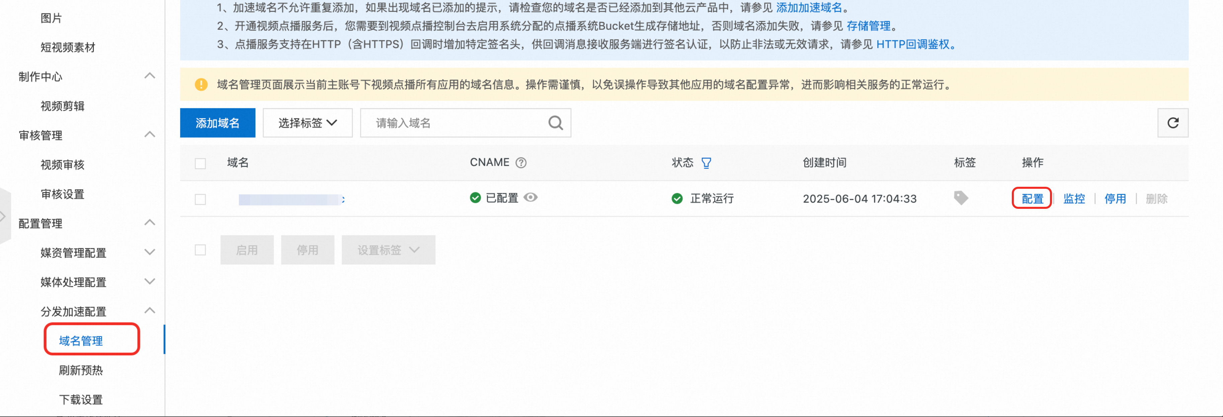Viewport: 1223px width, 417px height.
Task: Click the tag icon in domain row
Action: [961, 198]
